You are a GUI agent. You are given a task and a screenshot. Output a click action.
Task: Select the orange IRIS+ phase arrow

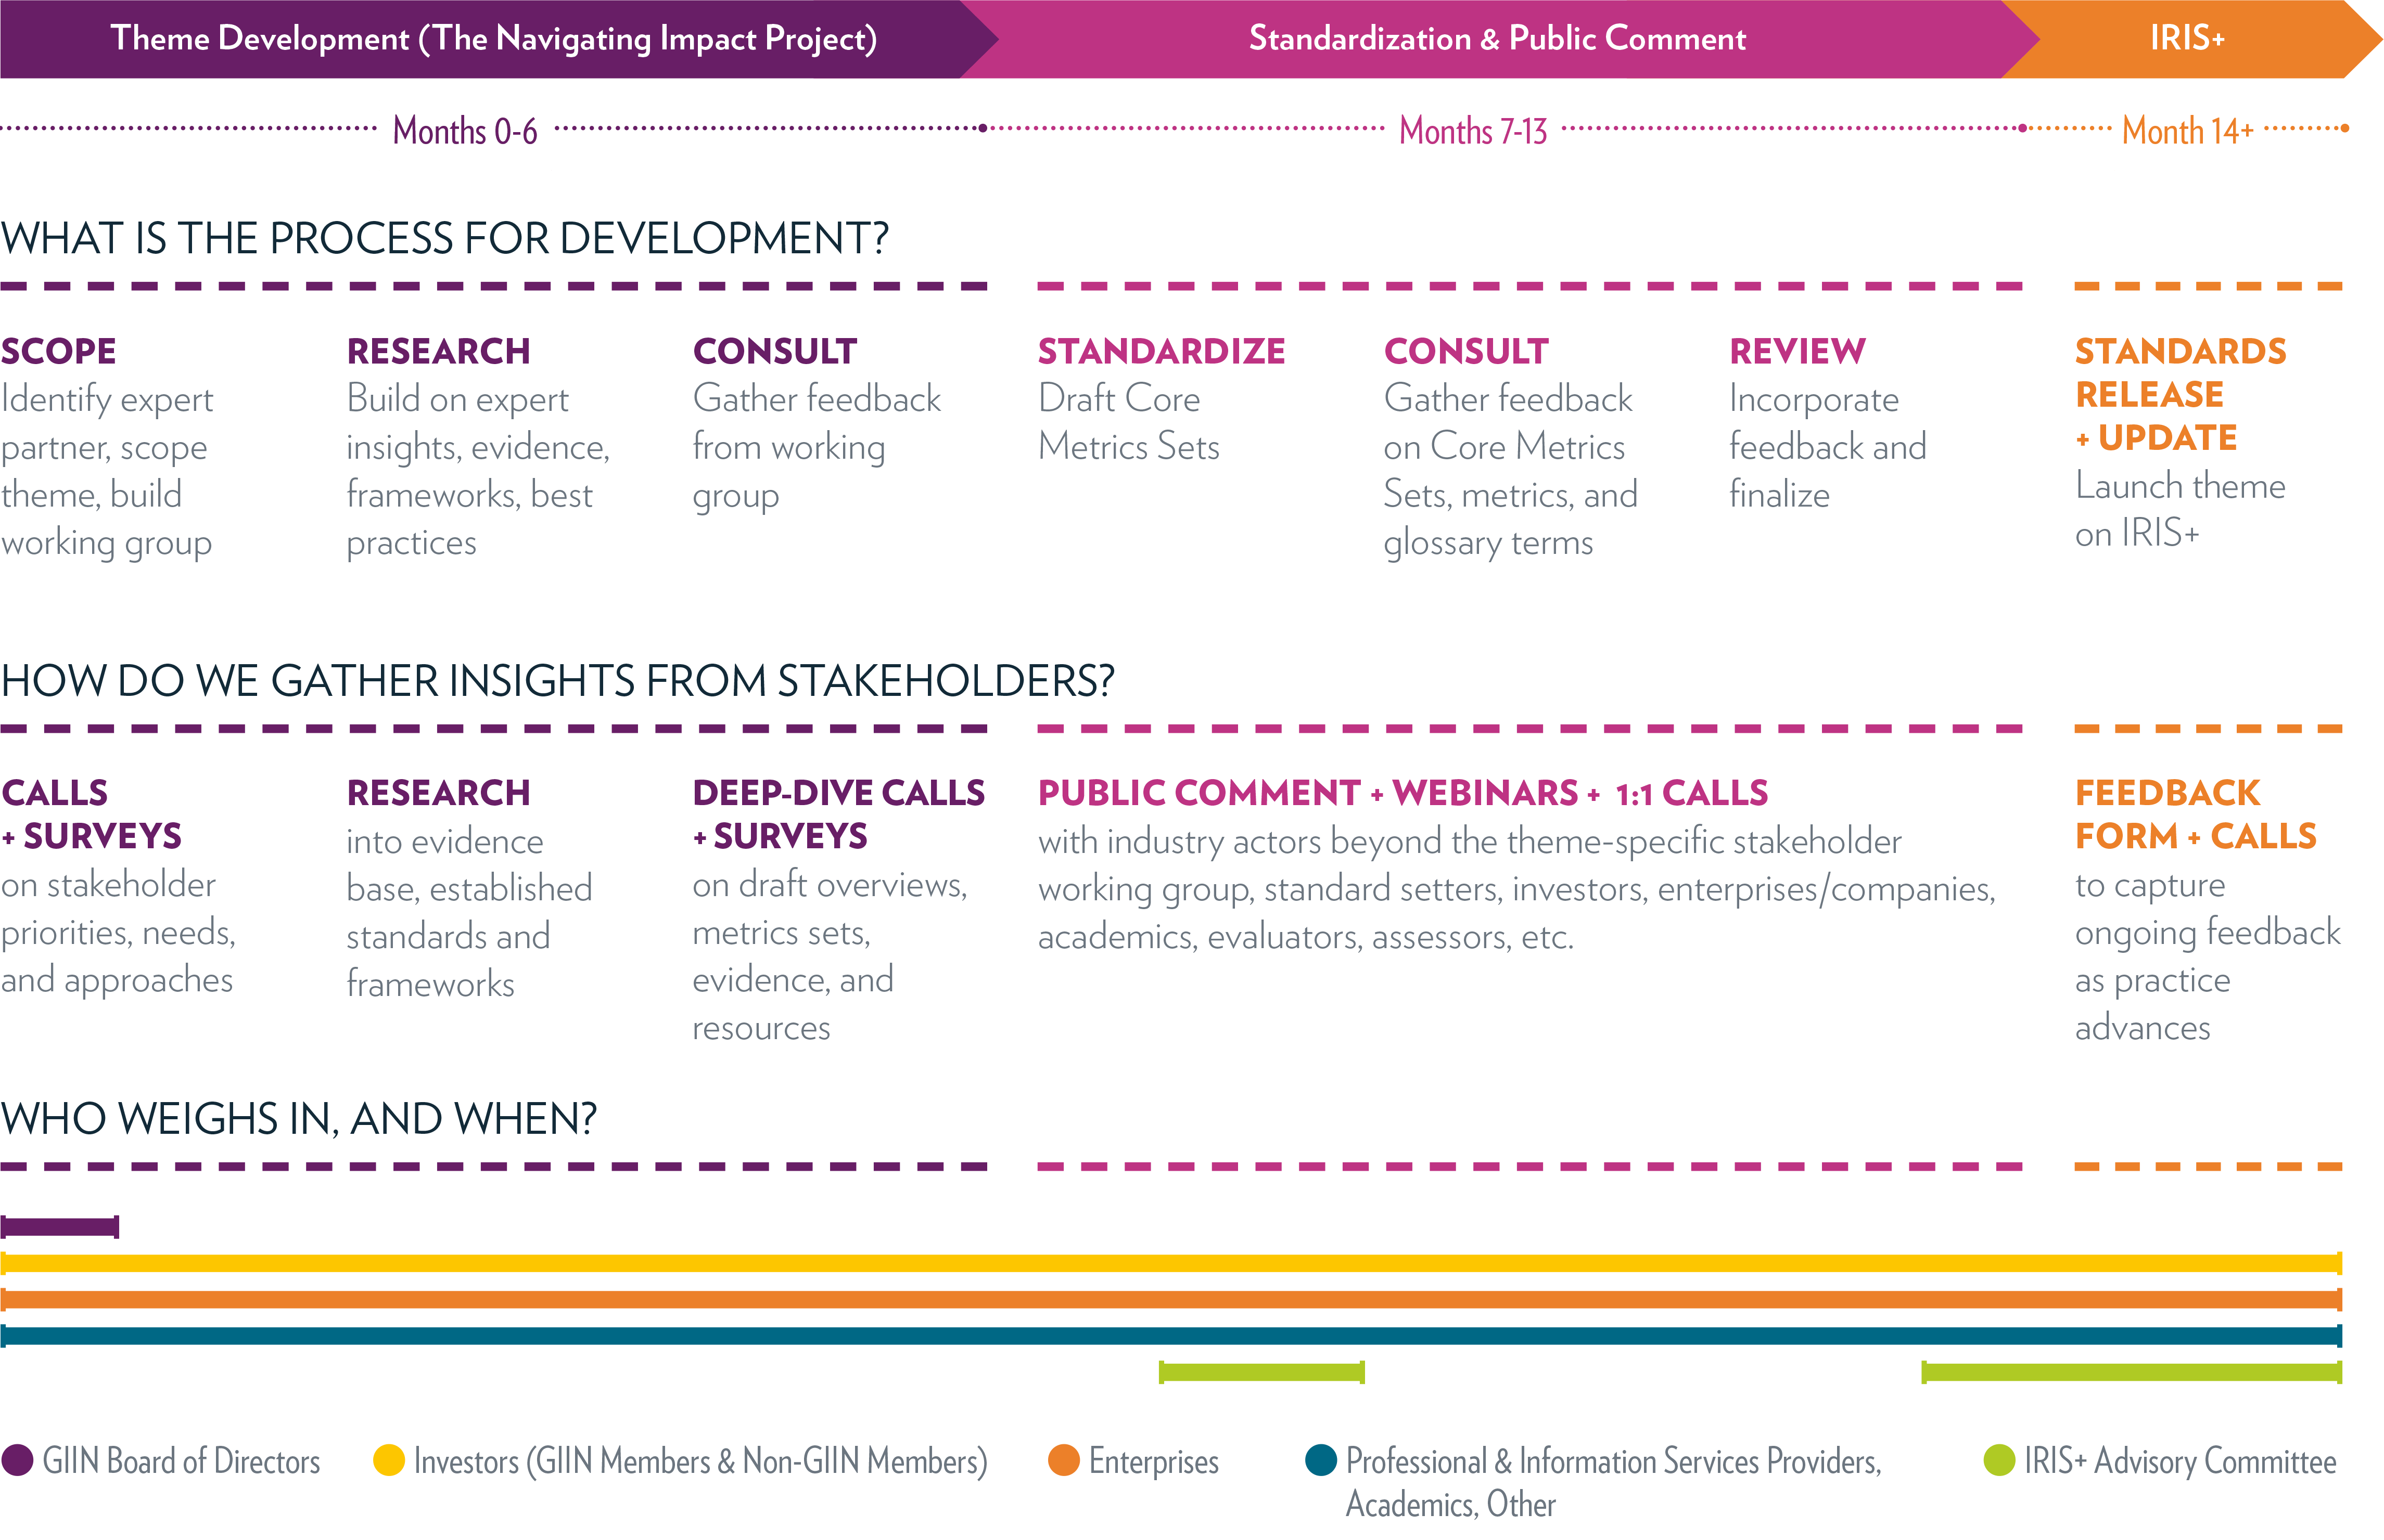pyautogui.click(x=2187, y=39)
